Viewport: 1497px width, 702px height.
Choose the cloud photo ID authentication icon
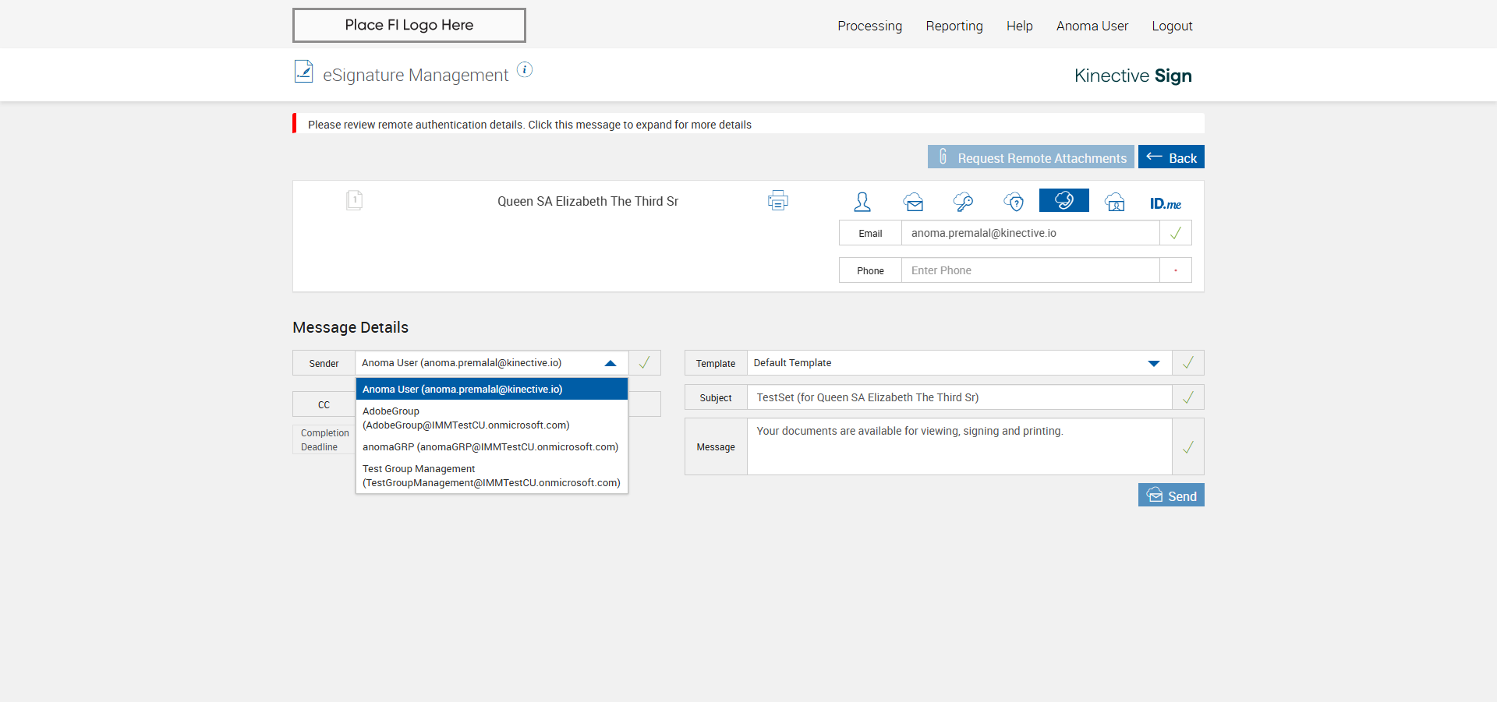[x=1115, y=203]
